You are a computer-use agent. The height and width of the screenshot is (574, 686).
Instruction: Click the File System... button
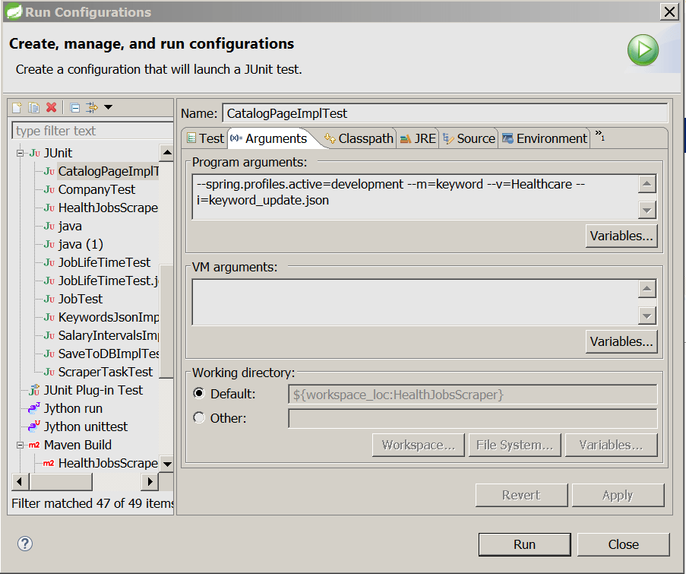point(514,446)
